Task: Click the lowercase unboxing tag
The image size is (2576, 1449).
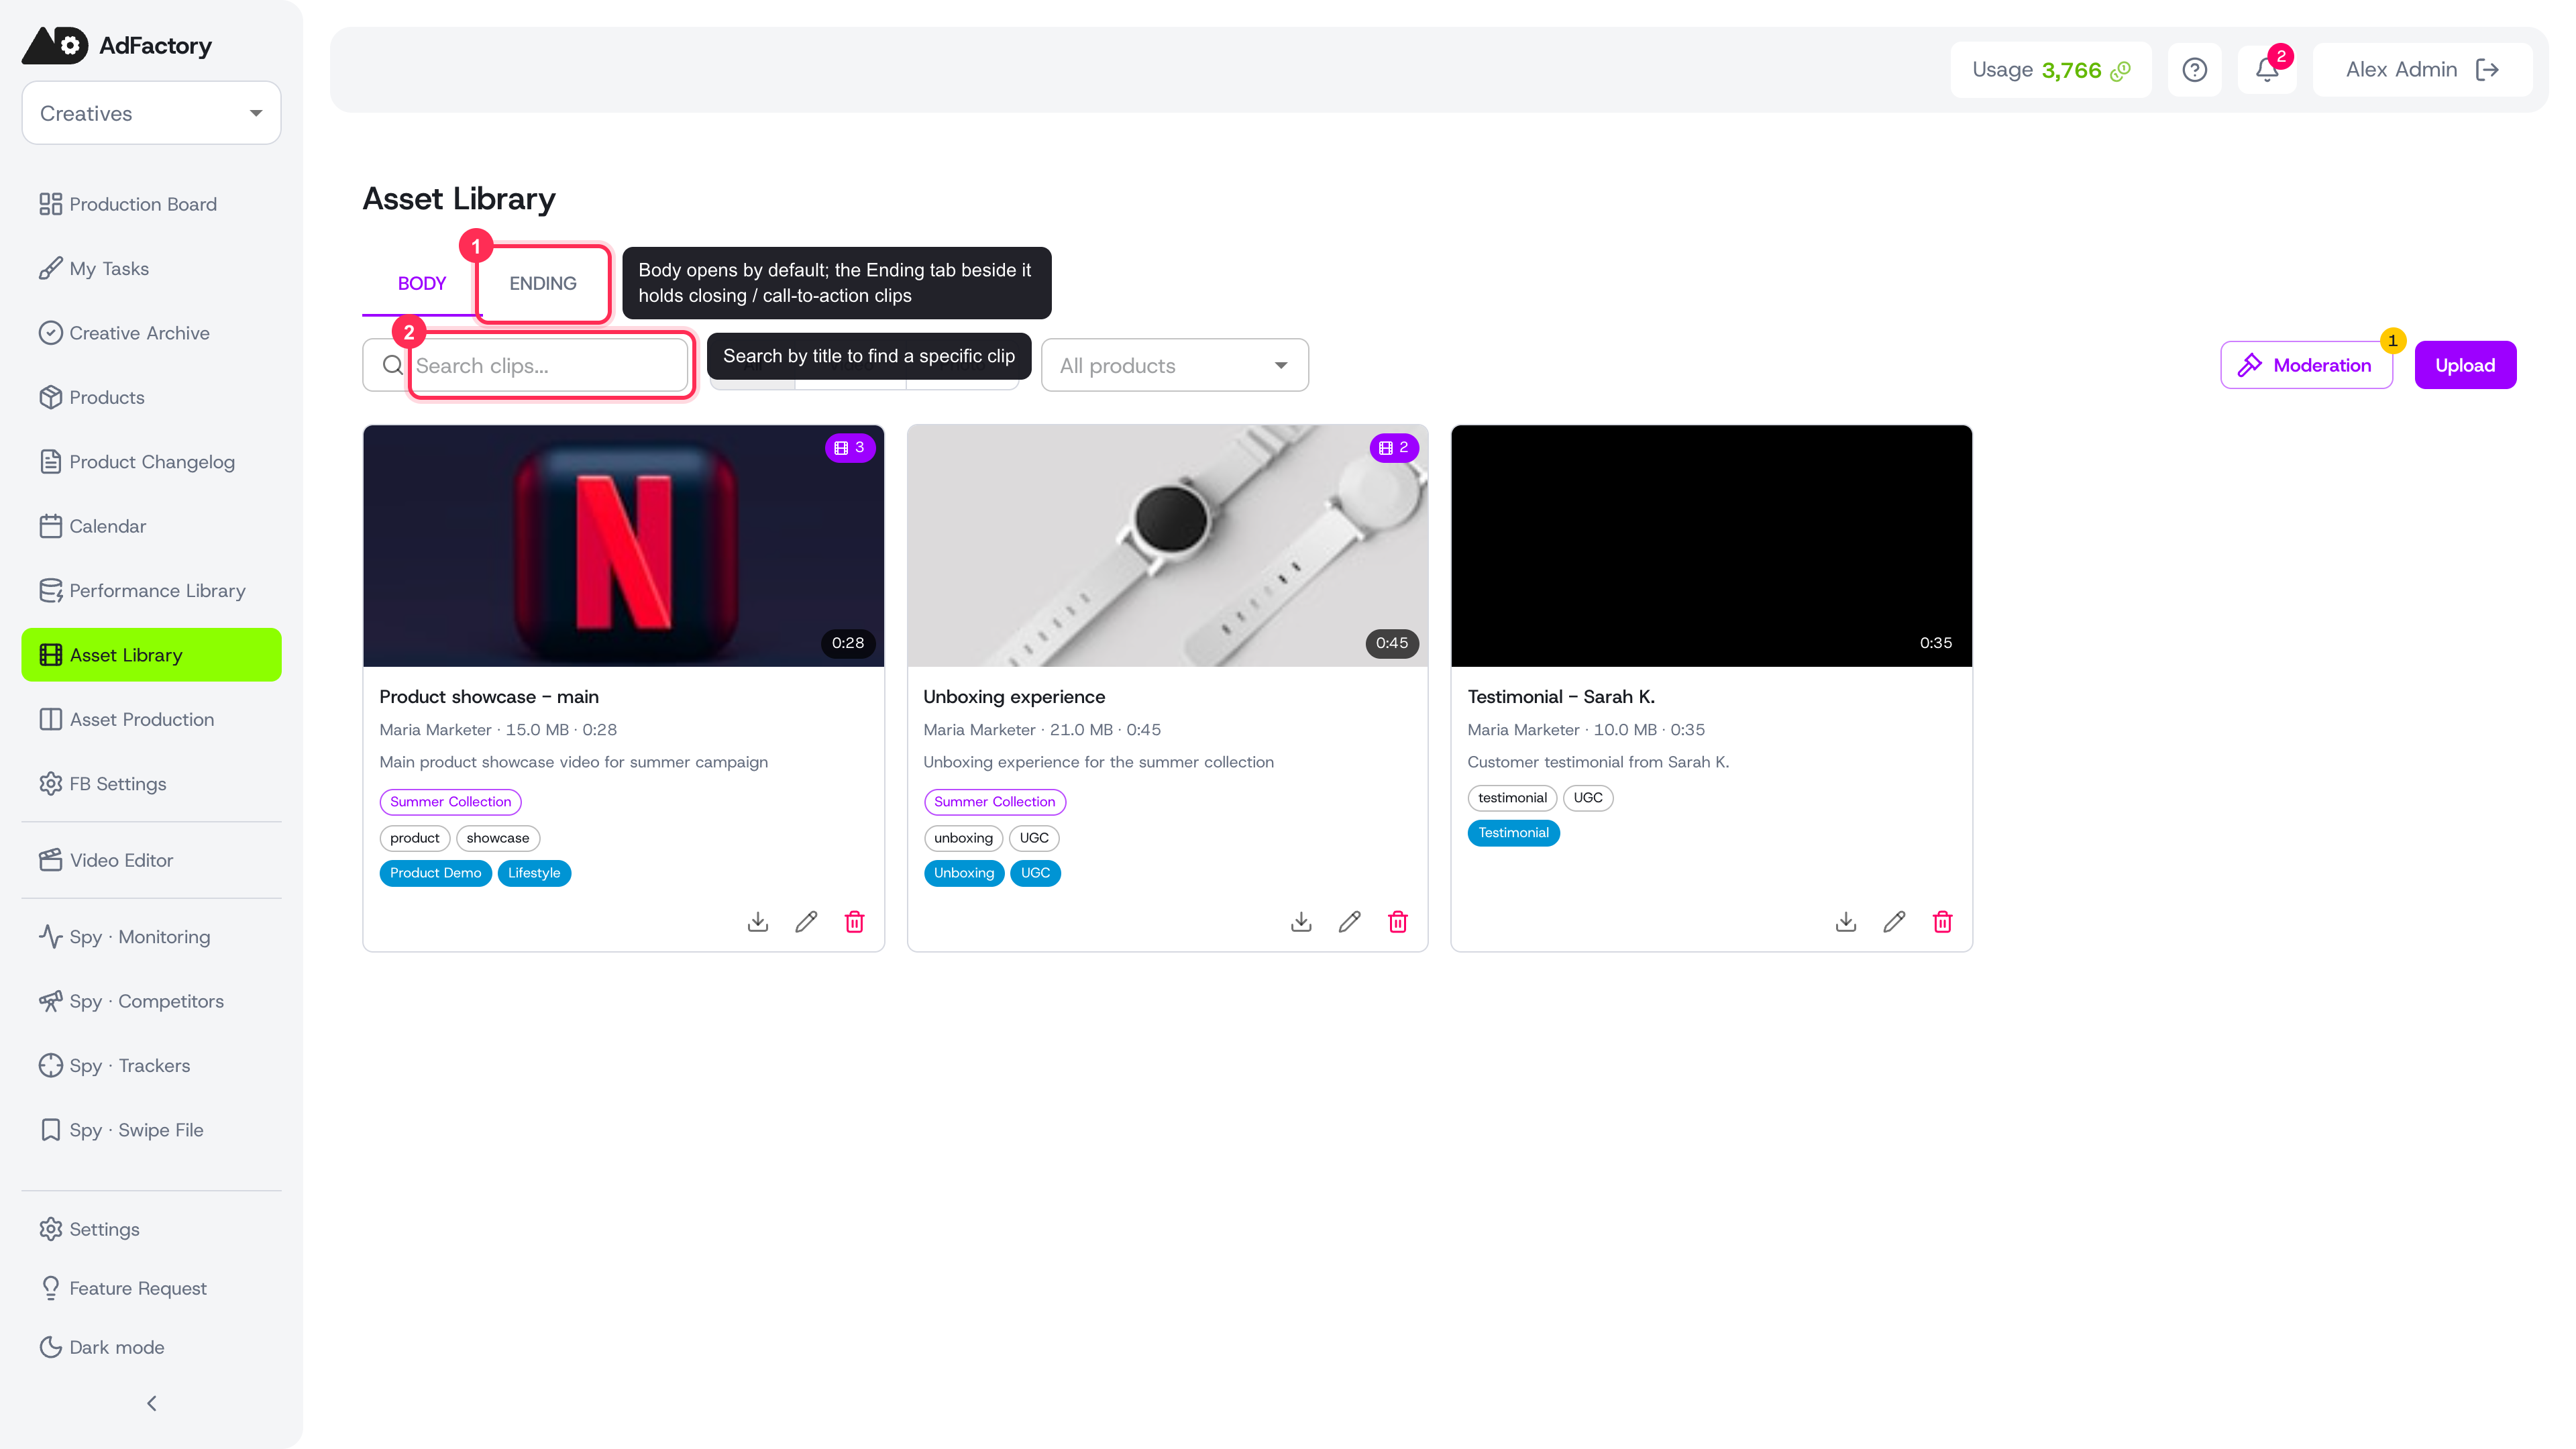Action: click(x=963, y=838)
